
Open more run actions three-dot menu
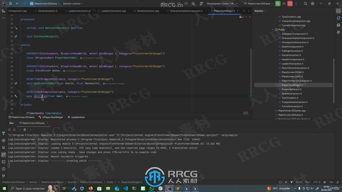coord(296,3)
